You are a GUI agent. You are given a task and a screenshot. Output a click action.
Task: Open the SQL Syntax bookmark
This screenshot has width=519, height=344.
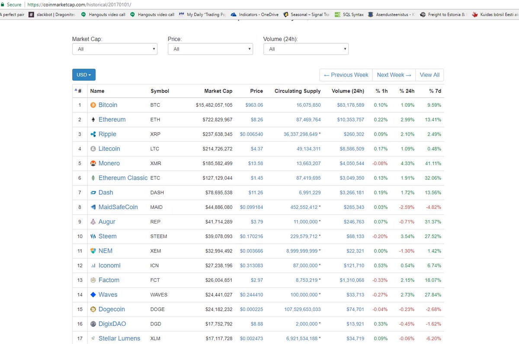click(x=349, y=14)
